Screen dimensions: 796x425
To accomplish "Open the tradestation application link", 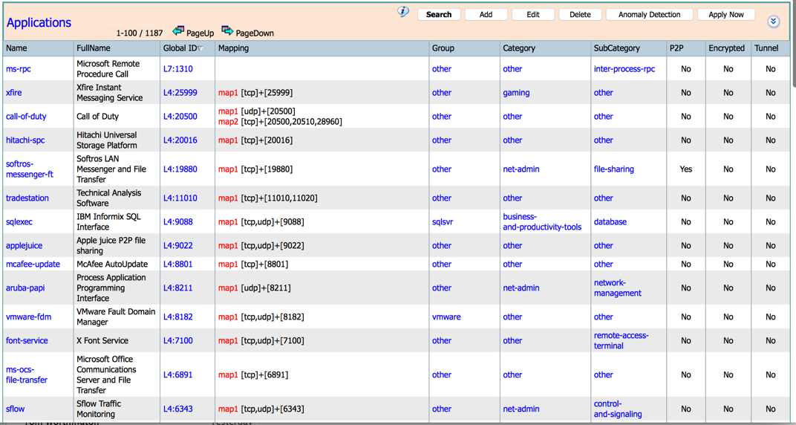I will (27, 198).
